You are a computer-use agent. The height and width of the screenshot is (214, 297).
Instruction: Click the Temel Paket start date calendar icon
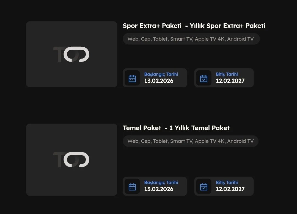(x=132, y=187)
